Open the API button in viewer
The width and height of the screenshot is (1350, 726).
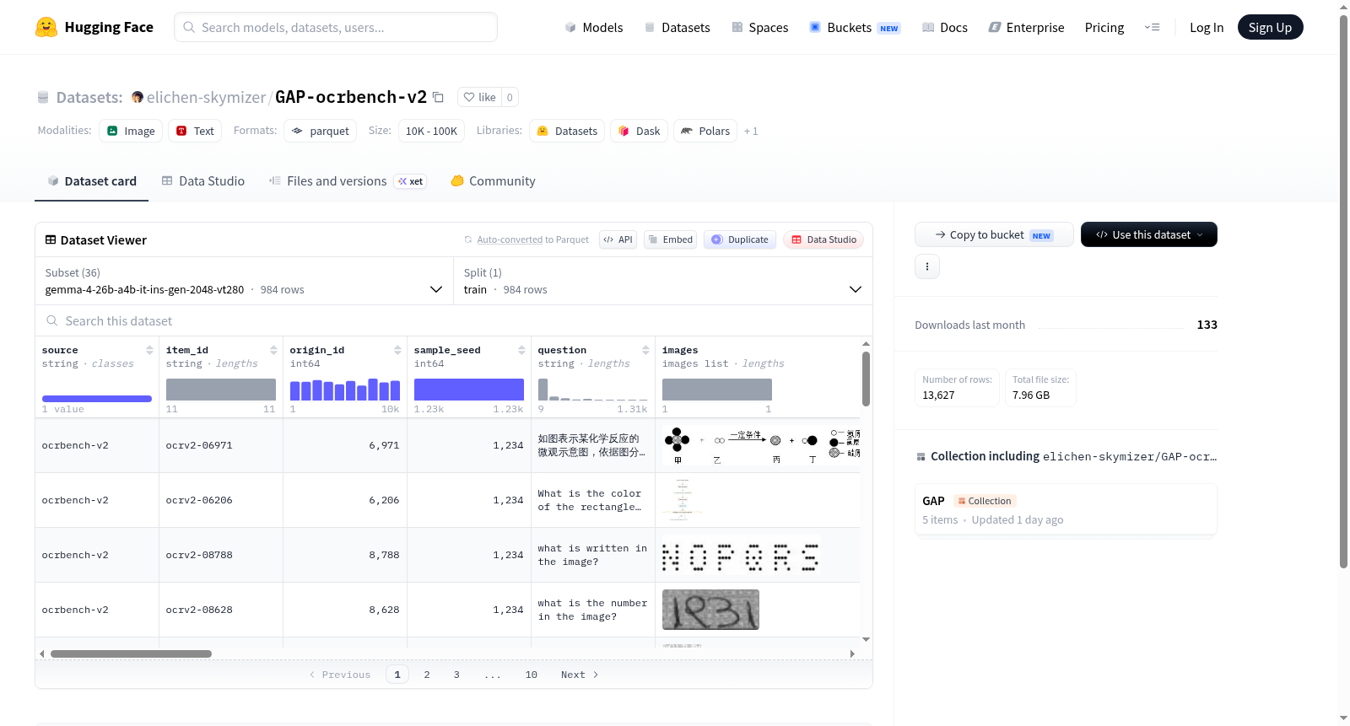point(618,239)
